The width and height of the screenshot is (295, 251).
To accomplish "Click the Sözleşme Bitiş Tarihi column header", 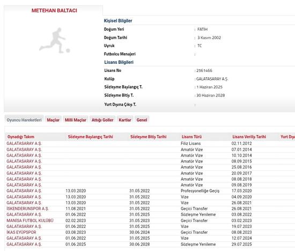I will (x=149, y=137).
